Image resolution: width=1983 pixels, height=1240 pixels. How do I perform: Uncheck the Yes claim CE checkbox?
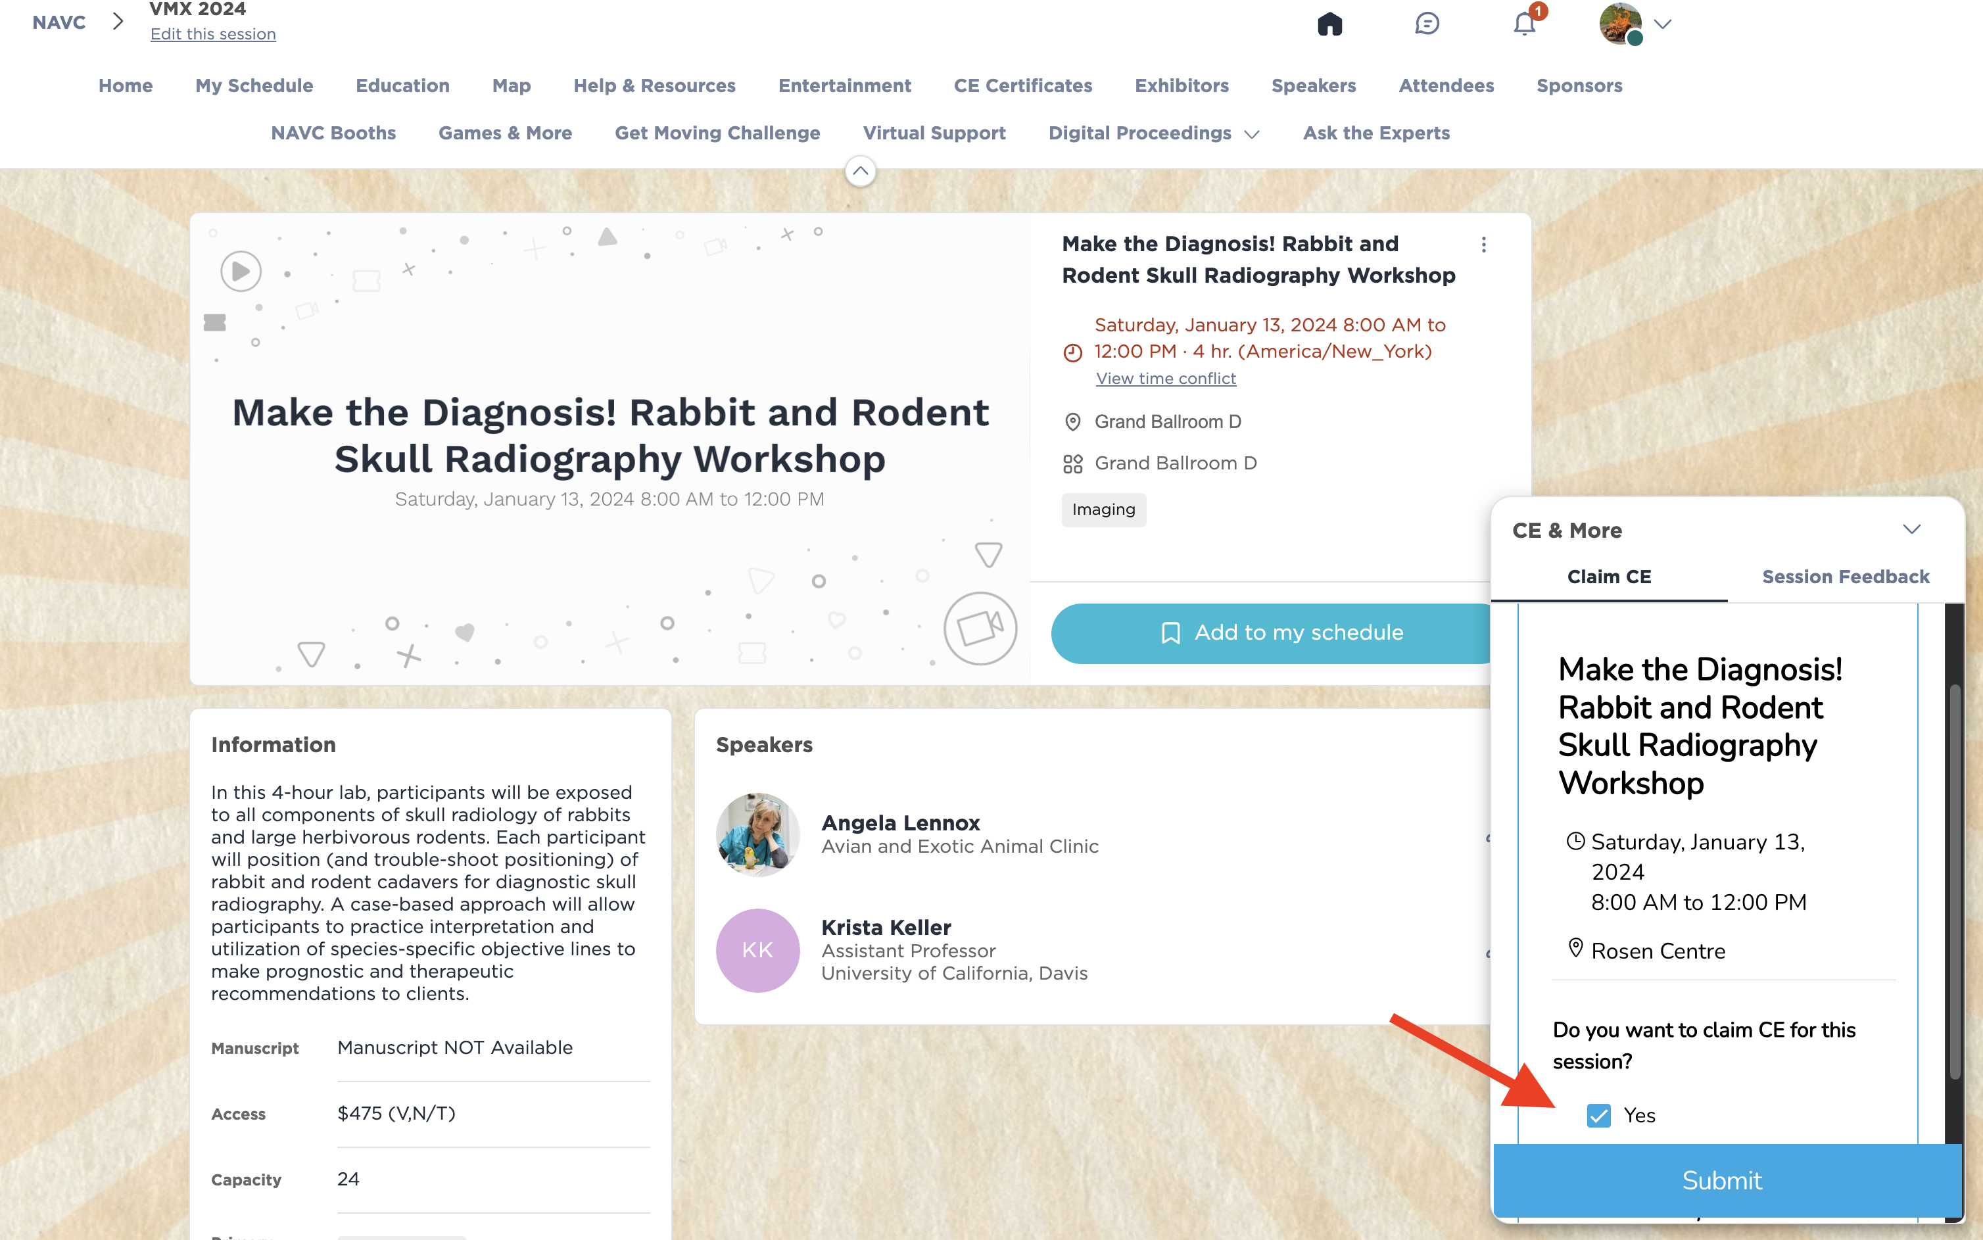1598,1115
